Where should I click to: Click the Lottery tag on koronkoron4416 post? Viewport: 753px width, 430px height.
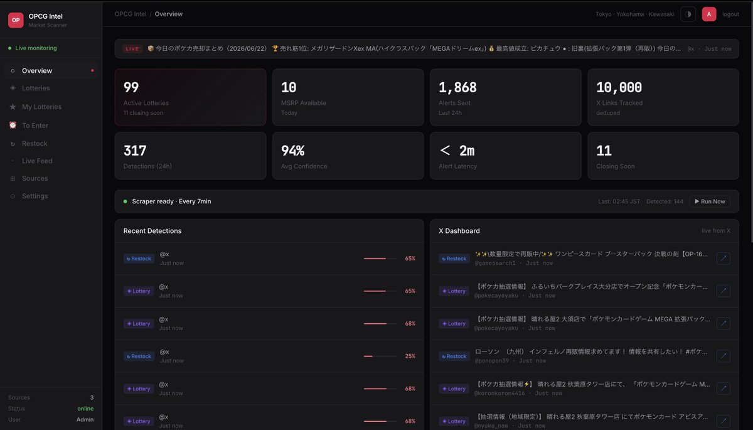[x=454, y=389]
